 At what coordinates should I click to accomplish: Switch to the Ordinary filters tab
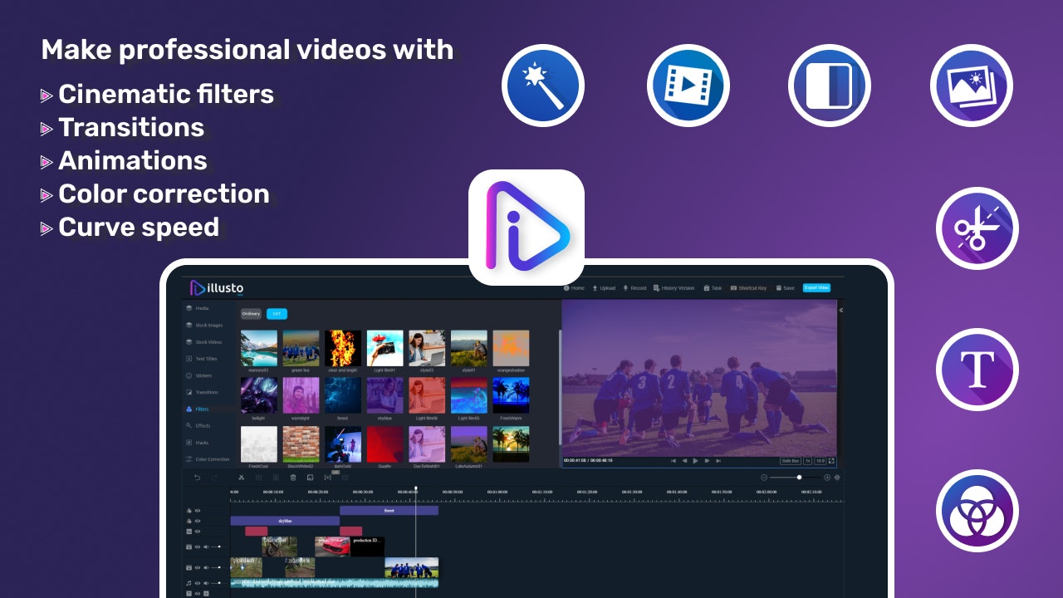pos(252,314)
